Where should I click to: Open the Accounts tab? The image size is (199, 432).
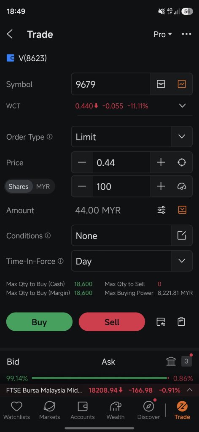(83, 410)
